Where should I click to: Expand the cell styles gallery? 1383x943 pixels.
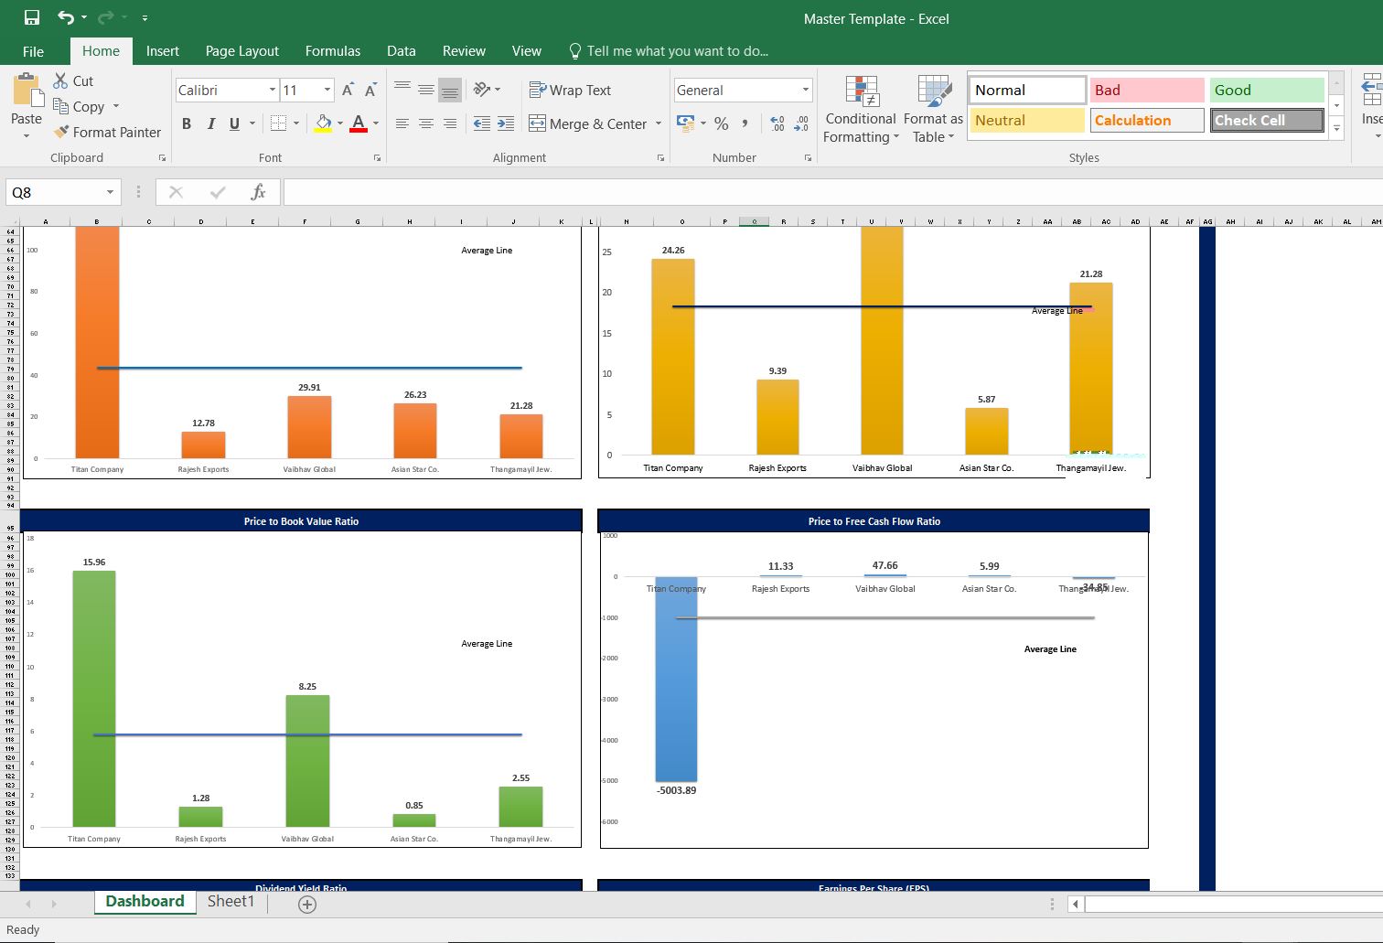pos(1337,128)
